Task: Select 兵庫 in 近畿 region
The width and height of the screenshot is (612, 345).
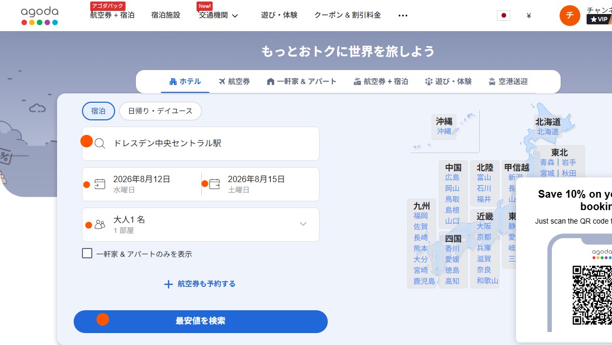Action: pyautogui.click(x=484, y=248)
